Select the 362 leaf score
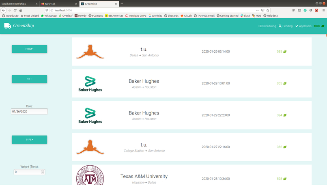 click(x=282, y=147)
